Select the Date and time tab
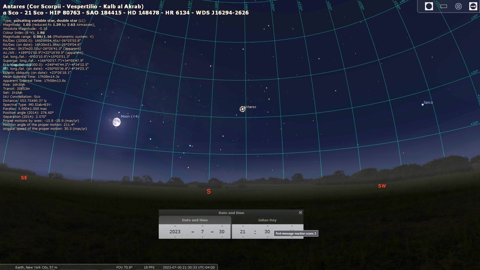480x270 pixels. pyautogui.click(x=195, y=220)
